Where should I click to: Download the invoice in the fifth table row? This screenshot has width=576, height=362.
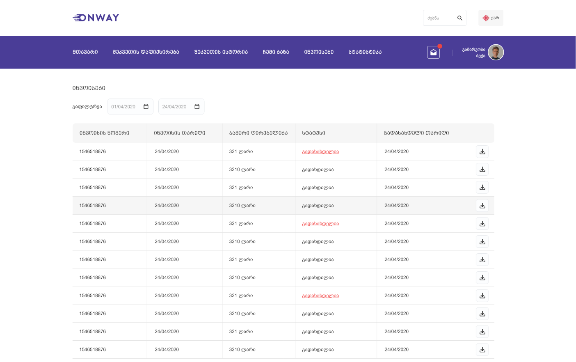click(482, 224)
